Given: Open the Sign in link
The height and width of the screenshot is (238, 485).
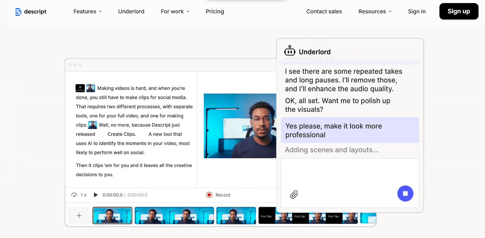Looking at the screenshot, I should [416, 11].
